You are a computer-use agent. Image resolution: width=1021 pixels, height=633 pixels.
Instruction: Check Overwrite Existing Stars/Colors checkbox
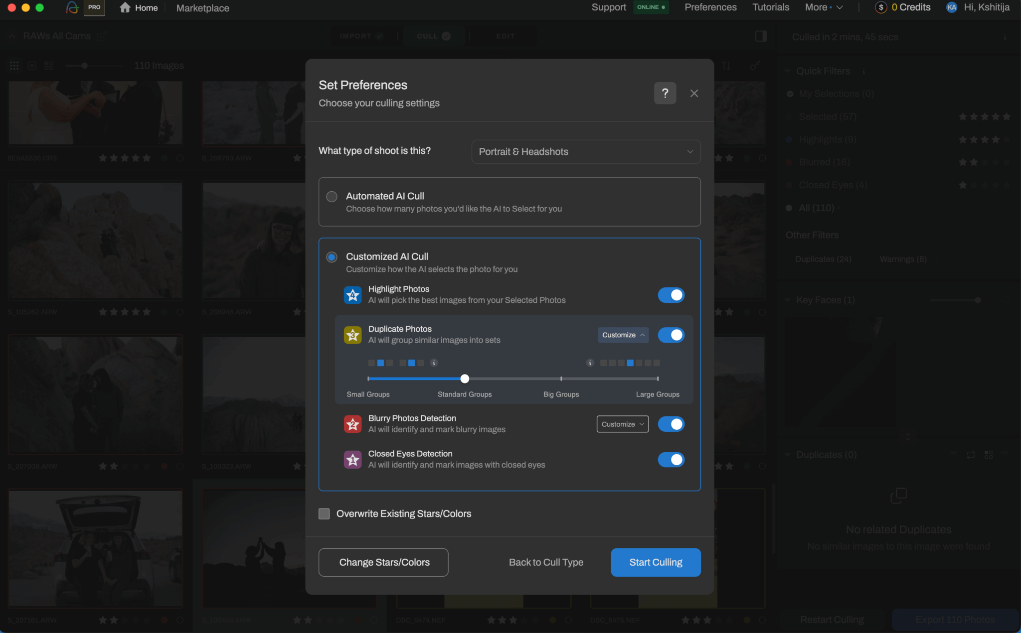[324, 513]
